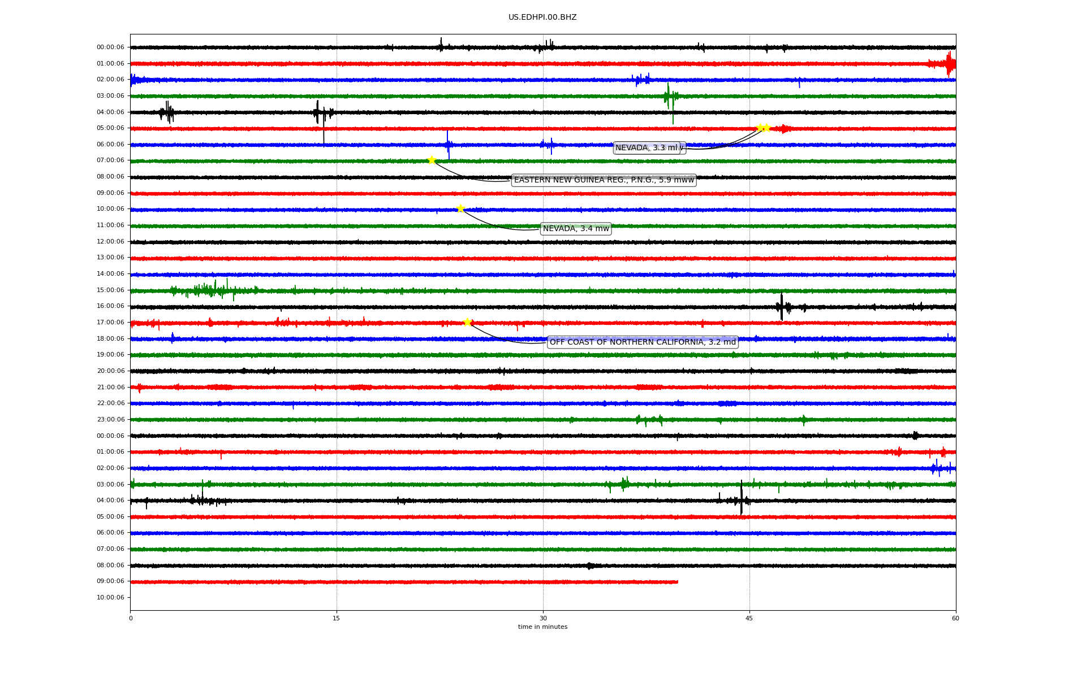Click the 30 tick label on the x-axis
The width and height of the screenshot is (1086, 678).
[x=543, y=618]
